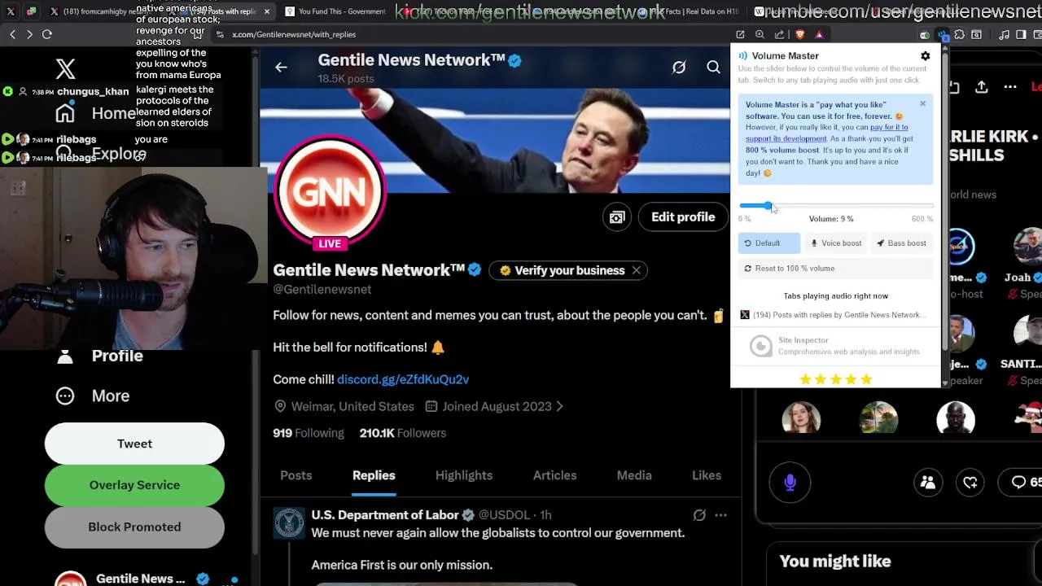Click the Tweet button

coord(134,444)
